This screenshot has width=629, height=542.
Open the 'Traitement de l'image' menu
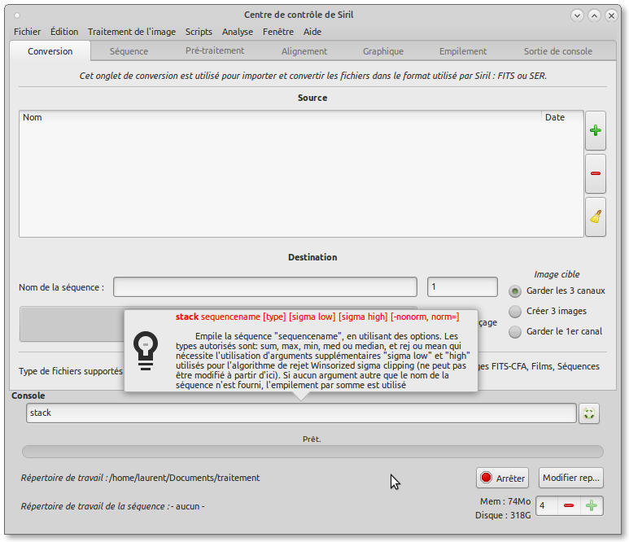click(131, 32)
